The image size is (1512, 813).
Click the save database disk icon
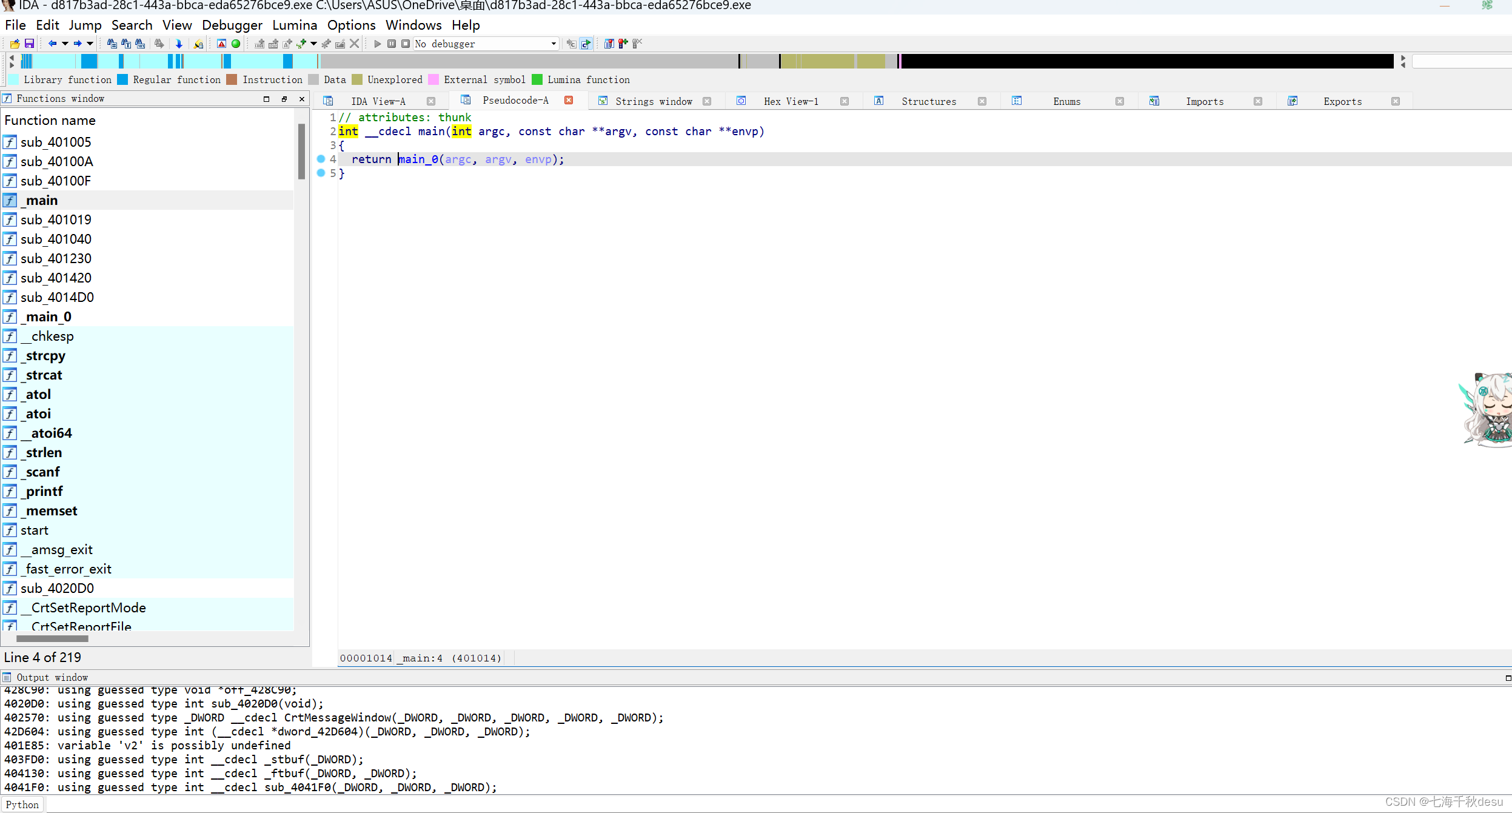(x=28, y=44)
